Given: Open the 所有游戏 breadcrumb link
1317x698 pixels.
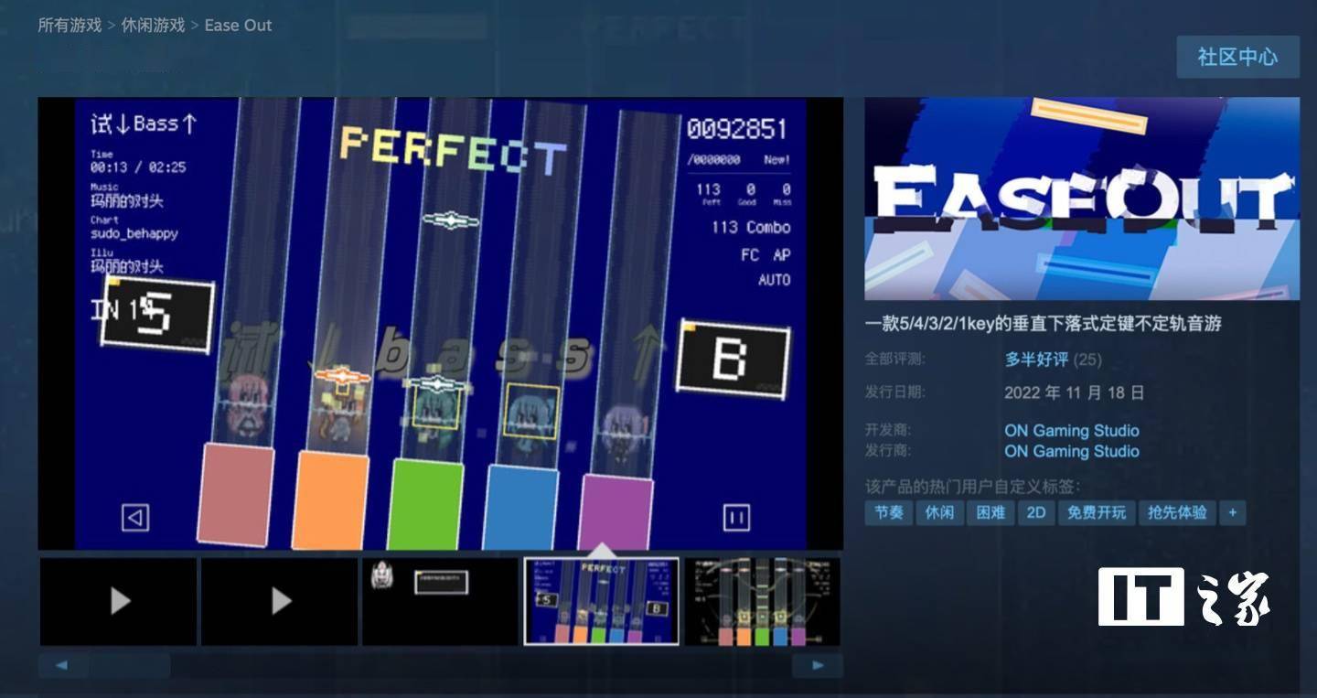Looking at the screenshot, I should [x=70, y=26].
